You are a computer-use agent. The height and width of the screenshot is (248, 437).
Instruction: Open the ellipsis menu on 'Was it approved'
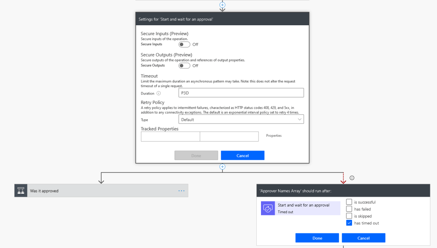[182, 191]
